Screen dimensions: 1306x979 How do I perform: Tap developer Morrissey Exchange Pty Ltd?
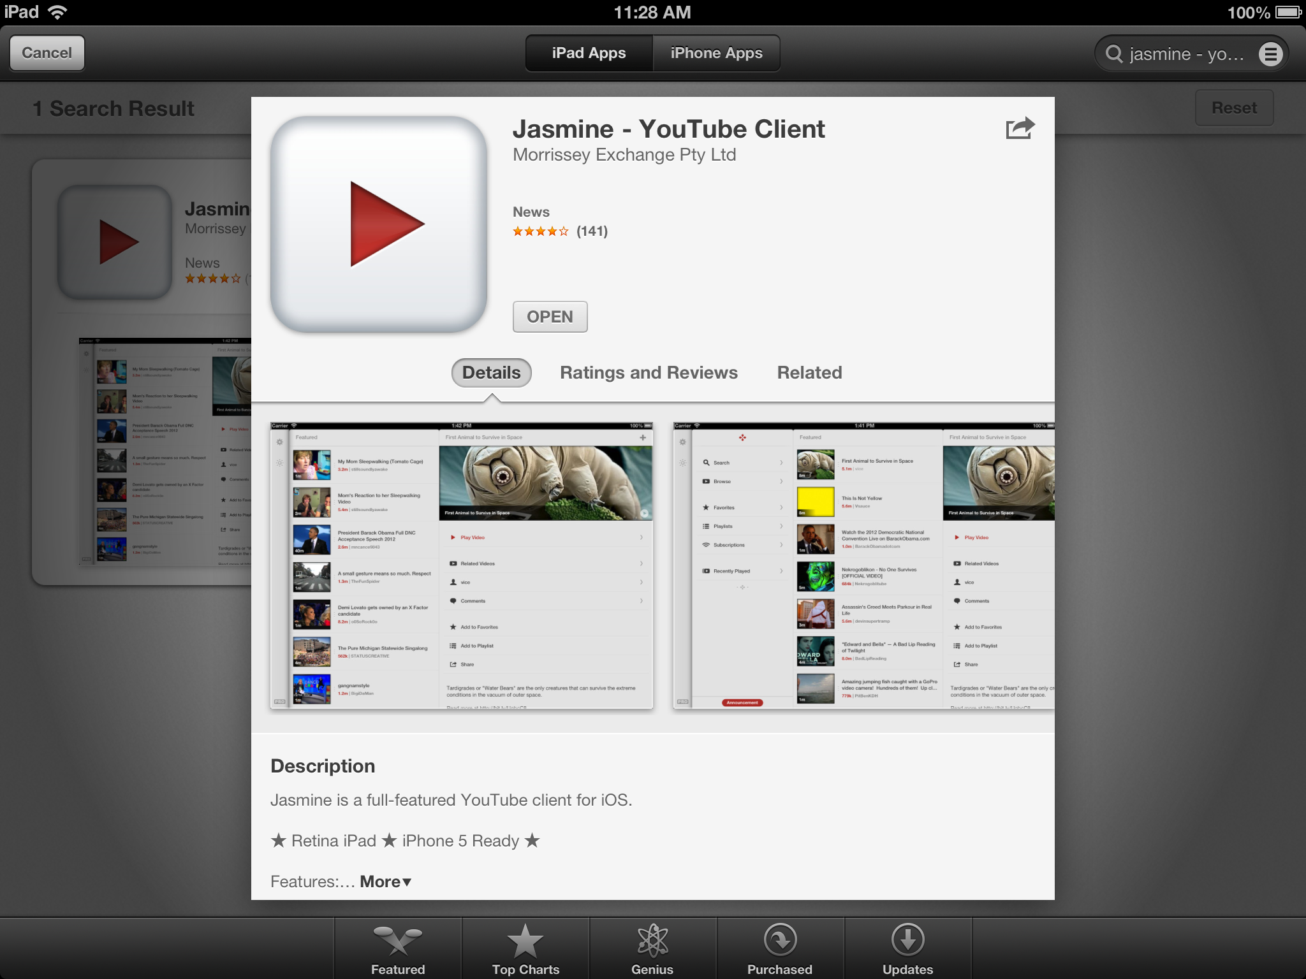(624, 155)
